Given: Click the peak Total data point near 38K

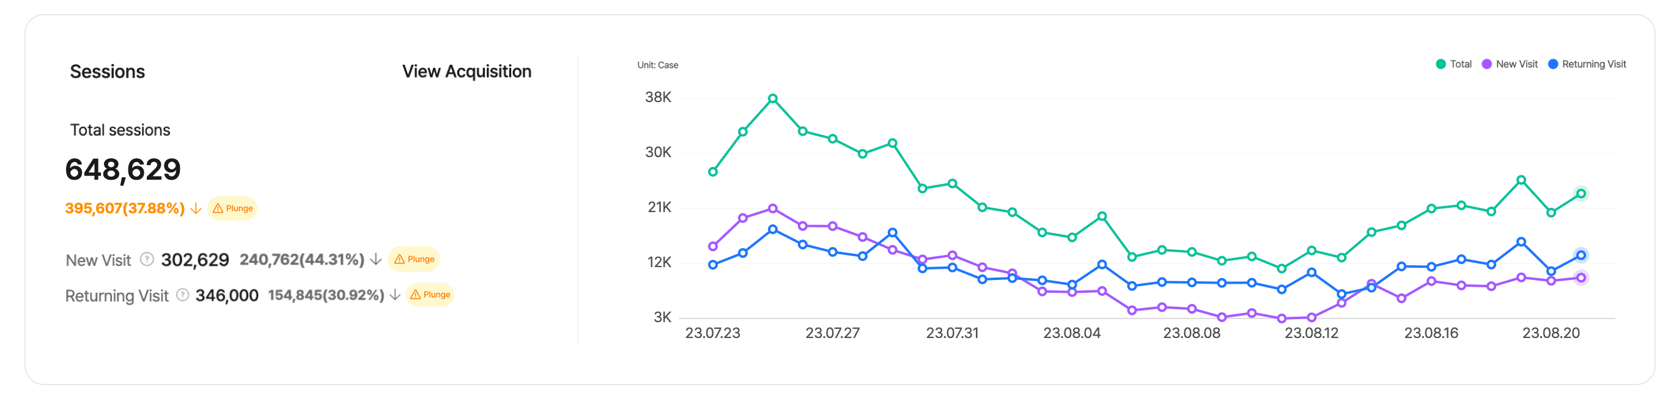Looking at the screenshot, I should (x=773, y=98).
